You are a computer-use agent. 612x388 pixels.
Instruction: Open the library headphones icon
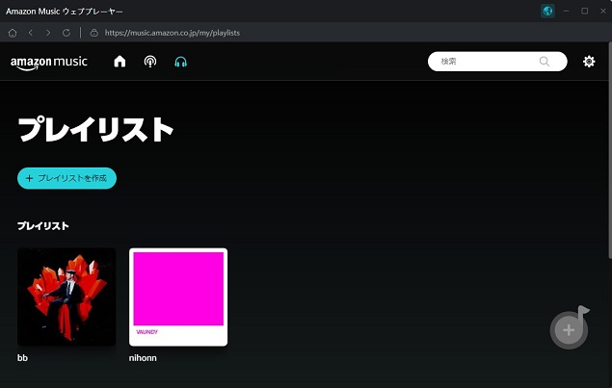[x=181, y=62]
